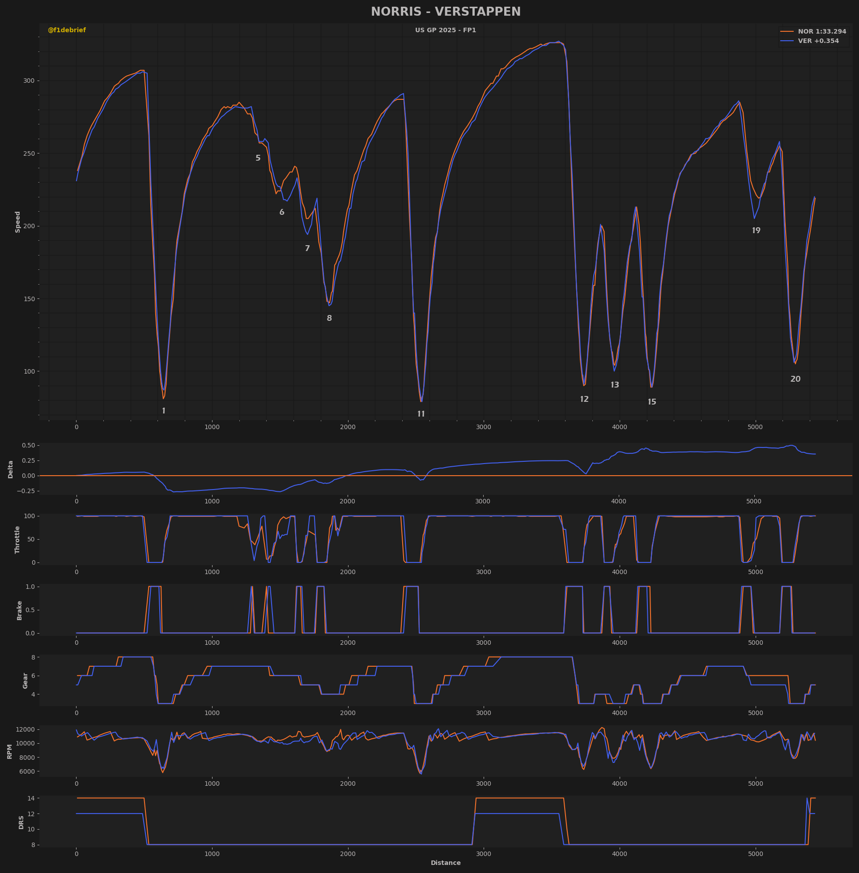This screenshot has width=859, height=873.
Task: Click the Throttle y-axis label
Action: coord(17,540)
